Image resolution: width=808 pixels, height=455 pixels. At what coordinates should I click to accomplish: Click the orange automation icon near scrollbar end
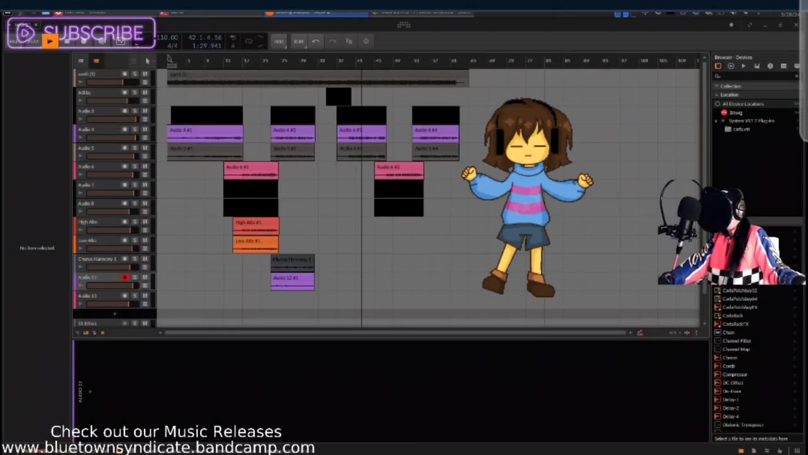point(639,332)
